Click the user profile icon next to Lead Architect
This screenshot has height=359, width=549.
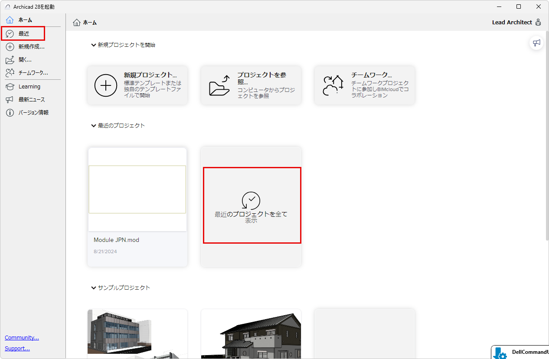538,22
